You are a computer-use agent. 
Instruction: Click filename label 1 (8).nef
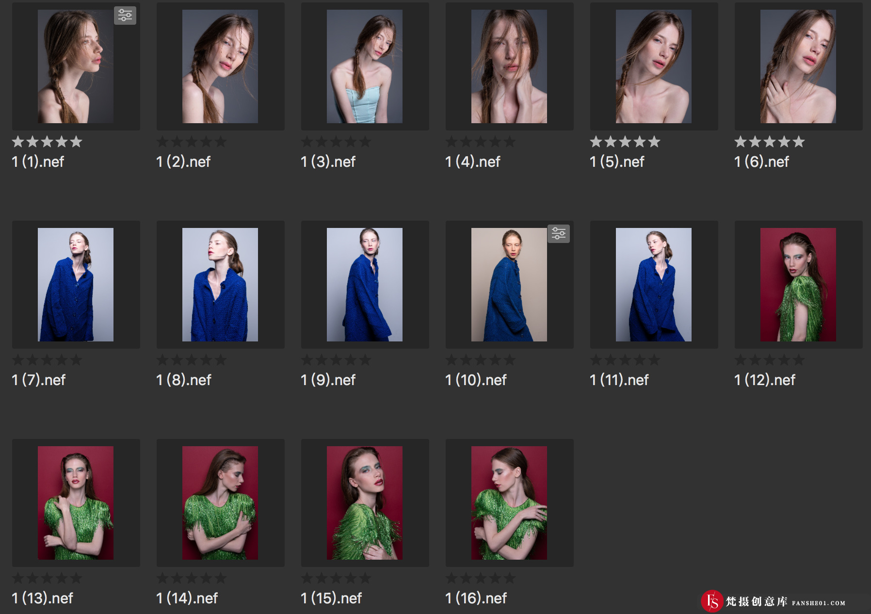tap(184, 380)
